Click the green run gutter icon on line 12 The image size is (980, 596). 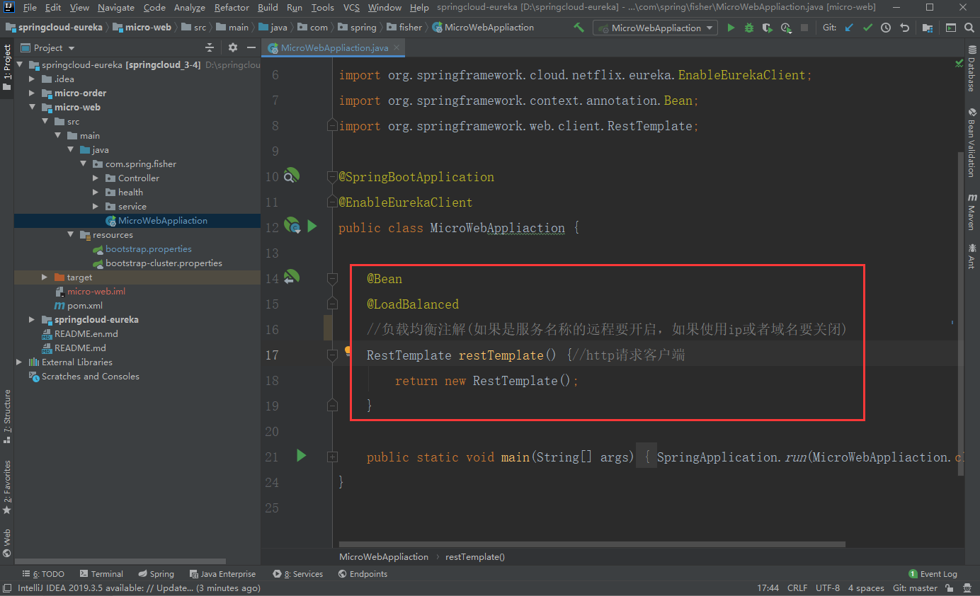(x=312, y=225)
